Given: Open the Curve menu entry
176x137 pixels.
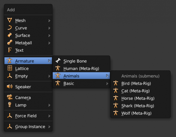Looking at the screenshot, I should (28, 28).
